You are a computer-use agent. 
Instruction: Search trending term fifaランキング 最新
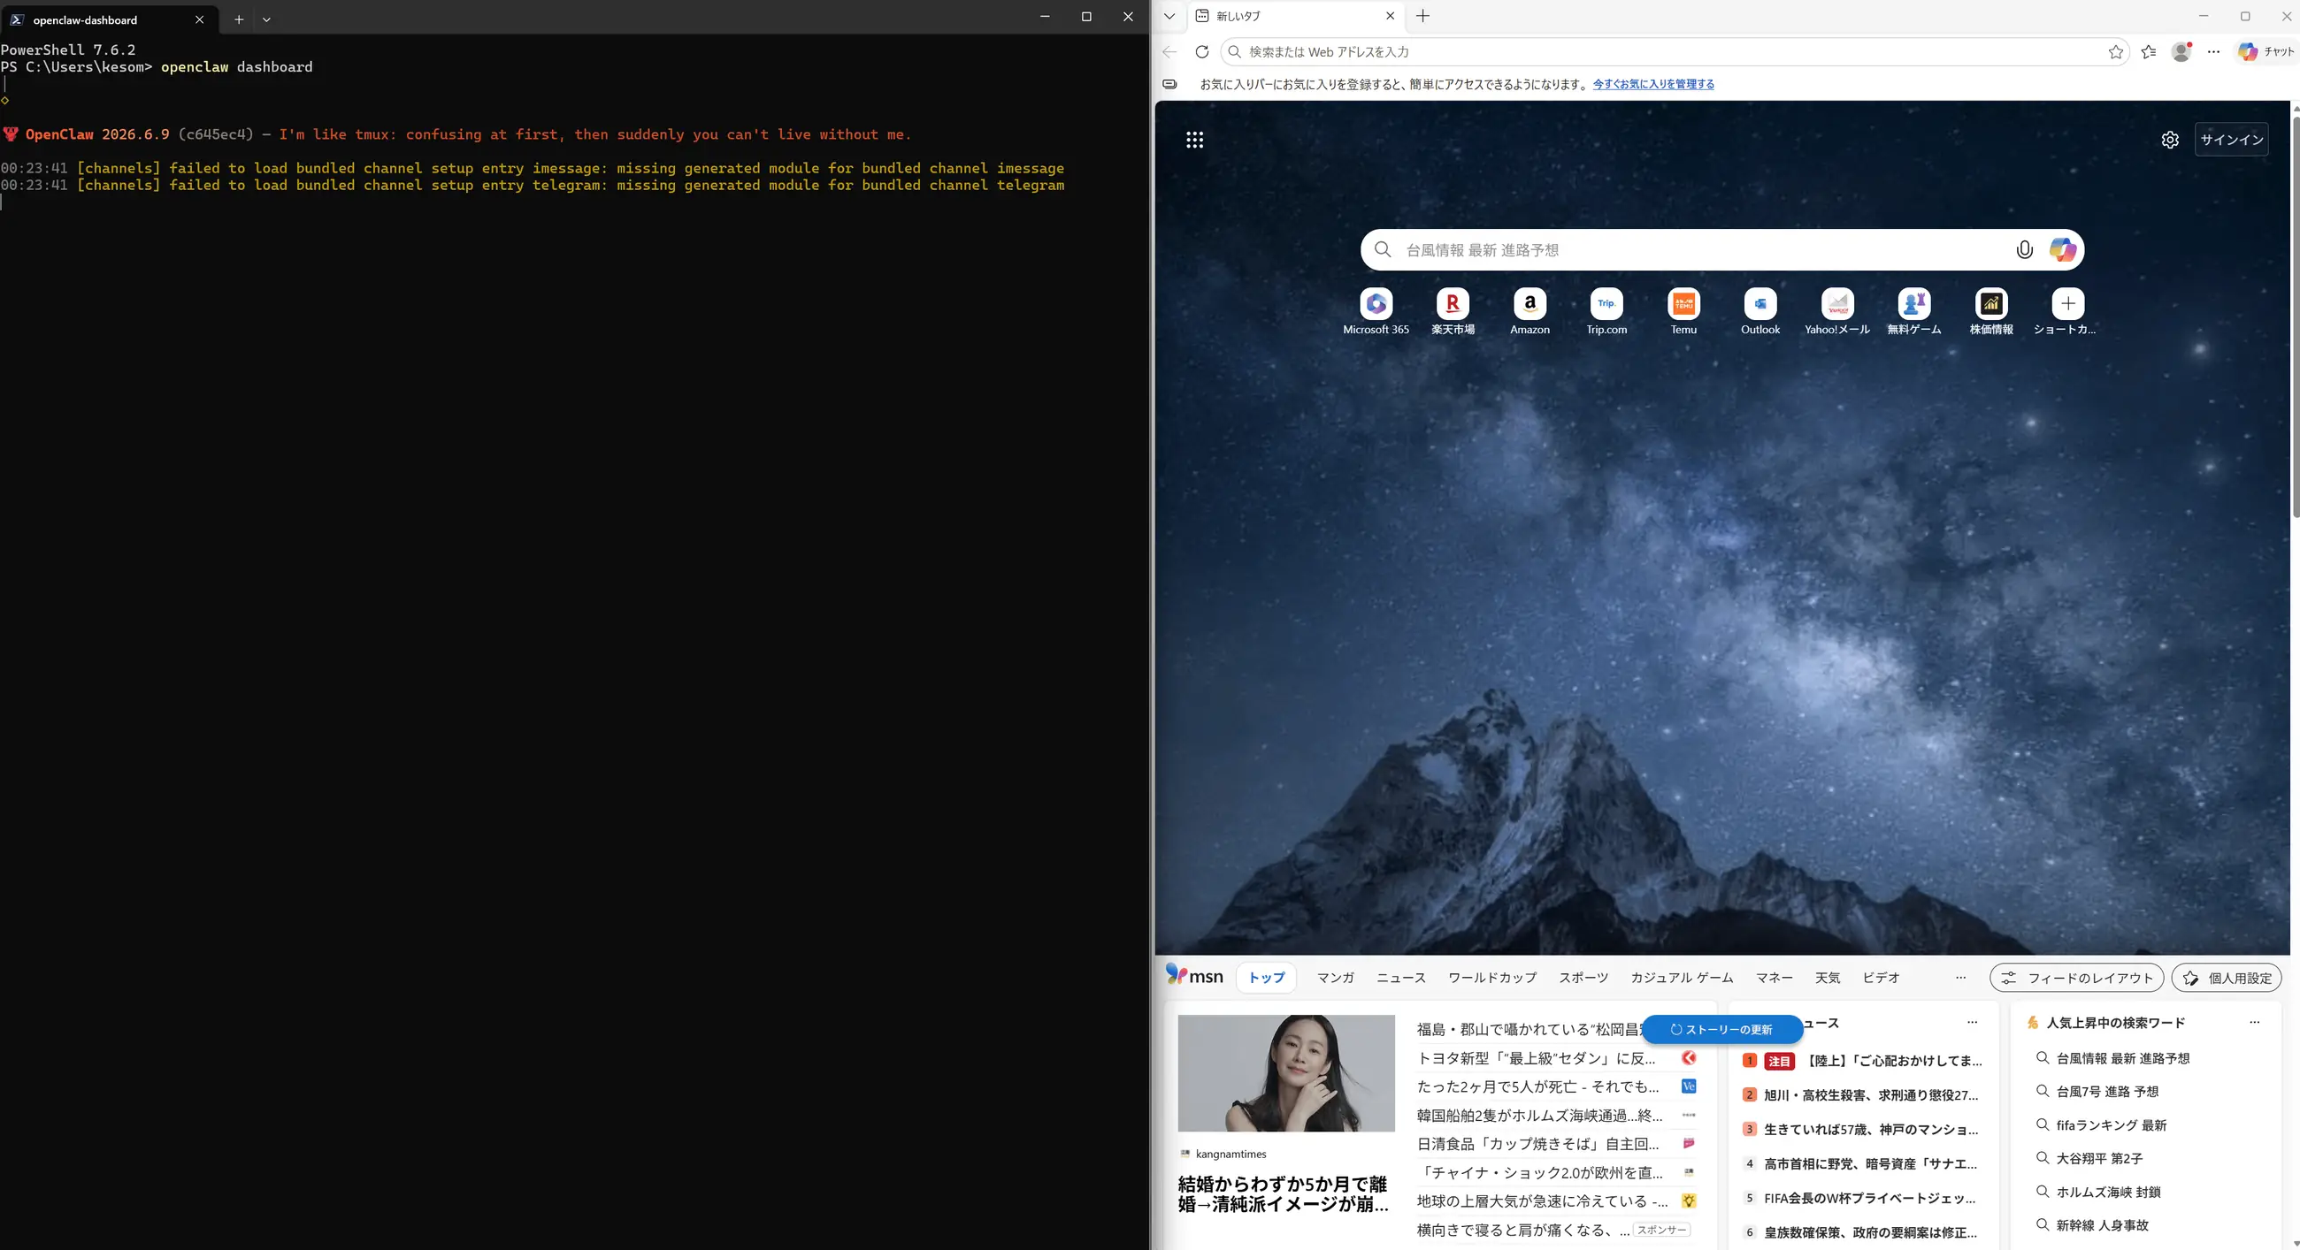coord(2111,1125)
